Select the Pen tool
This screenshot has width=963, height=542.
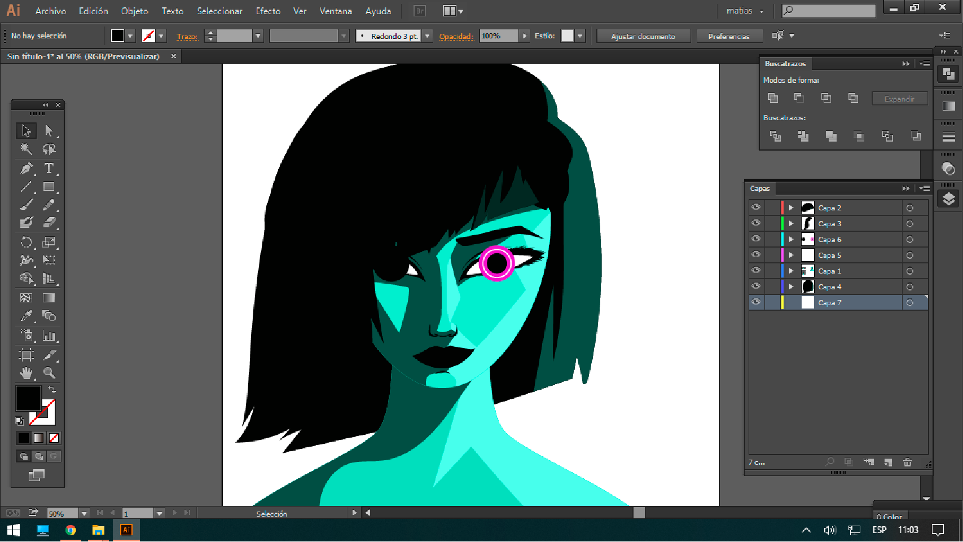tap(26, 168)
